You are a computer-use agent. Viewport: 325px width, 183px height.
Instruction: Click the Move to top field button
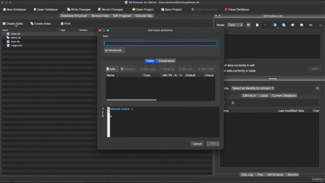tap(148, 69)
